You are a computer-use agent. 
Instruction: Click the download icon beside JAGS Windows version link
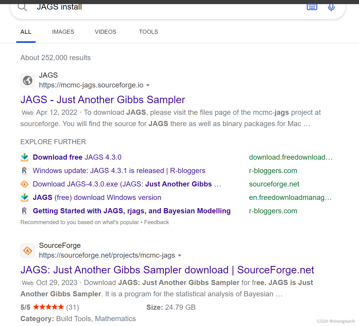25,198
